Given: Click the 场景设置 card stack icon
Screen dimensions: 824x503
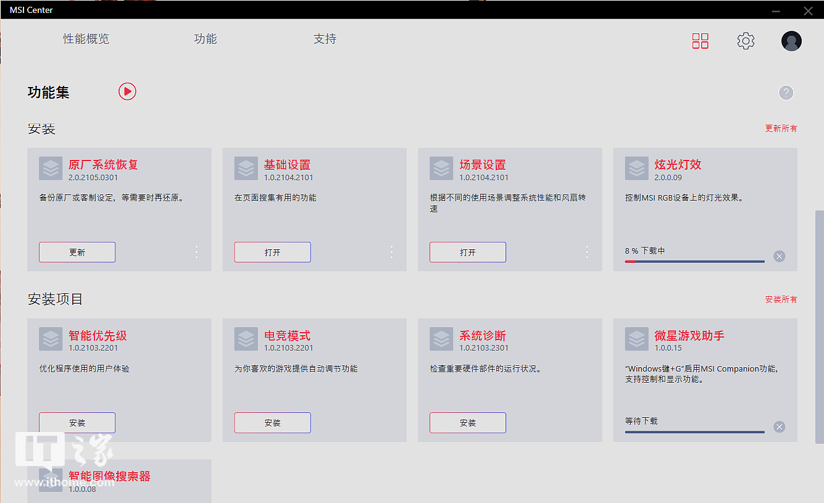Looking at the screenshot, I should [441, 168].
